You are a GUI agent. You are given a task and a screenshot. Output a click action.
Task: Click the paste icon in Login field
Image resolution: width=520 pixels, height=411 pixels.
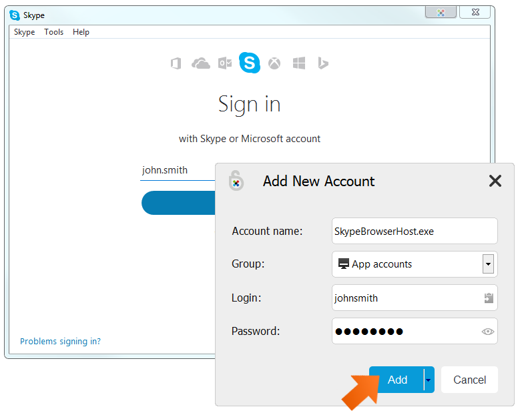coord(489,298)
